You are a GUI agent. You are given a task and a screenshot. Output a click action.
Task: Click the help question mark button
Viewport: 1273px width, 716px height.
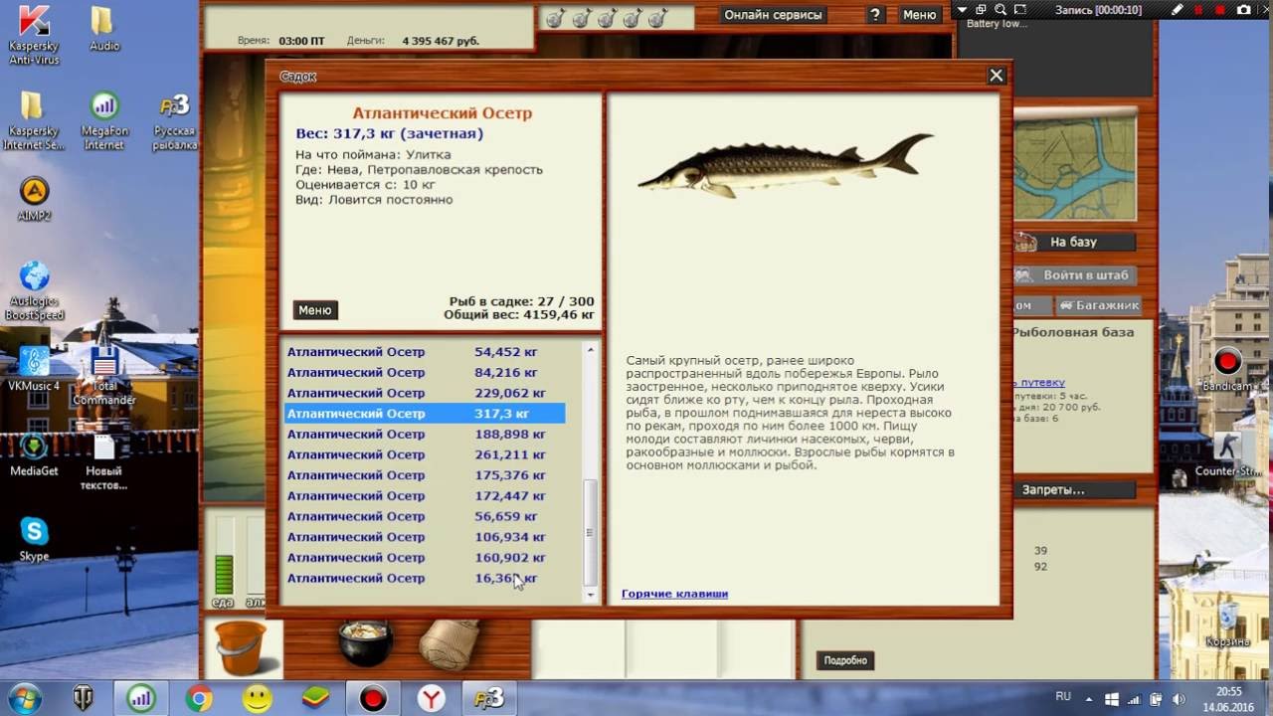click(x=875, y=15)
